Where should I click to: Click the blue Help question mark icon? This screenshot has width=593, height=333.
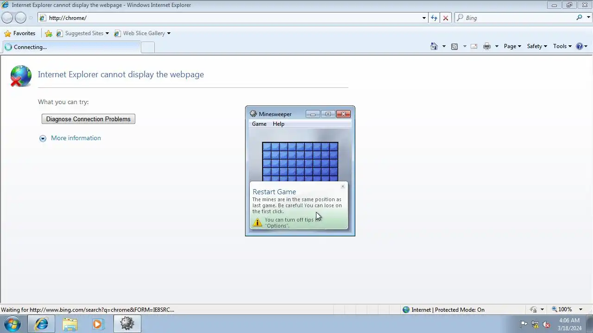coord(579,46)
